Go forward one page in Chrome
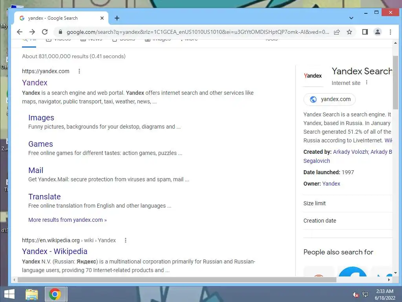Viewport: 402px width, 302px height. [32, 32]
